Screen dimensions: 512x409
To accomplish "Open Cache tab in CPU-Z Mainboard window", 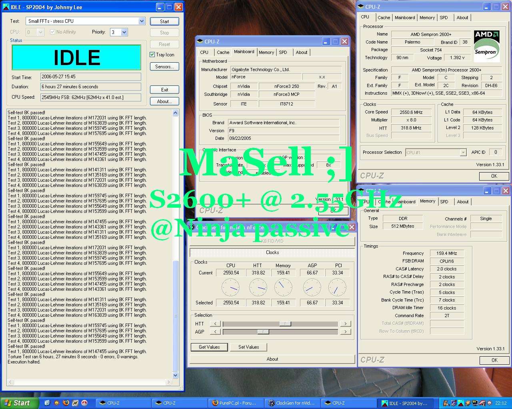I will [223, 52].
